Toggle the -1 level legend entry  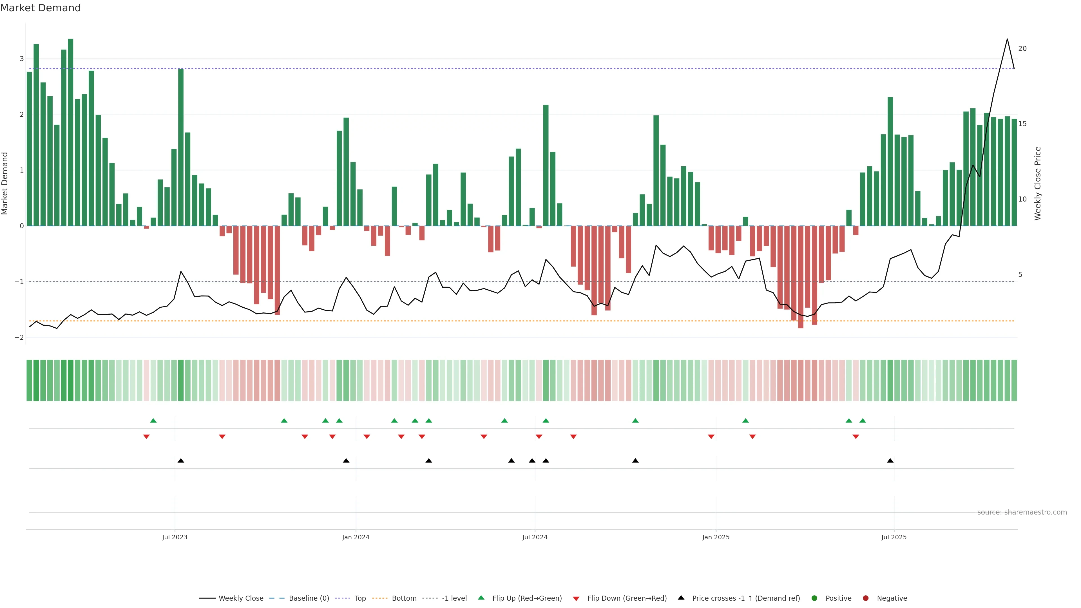[454, 598]
